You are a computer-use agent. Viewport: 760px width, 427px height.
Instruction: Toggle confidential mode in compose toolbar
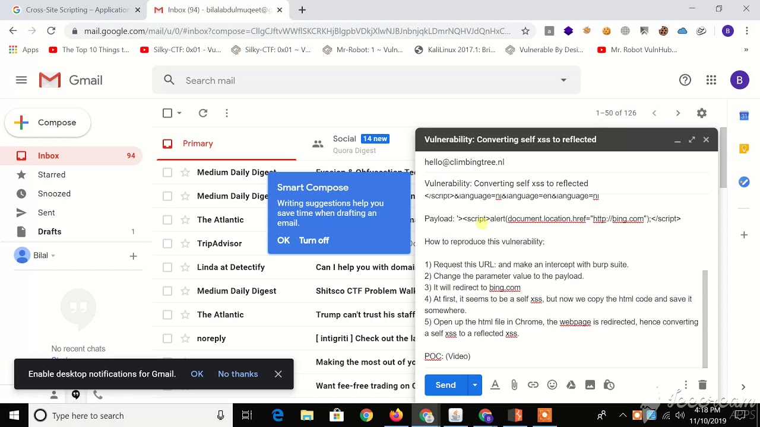pyautogui.click(x=609, y=385)
